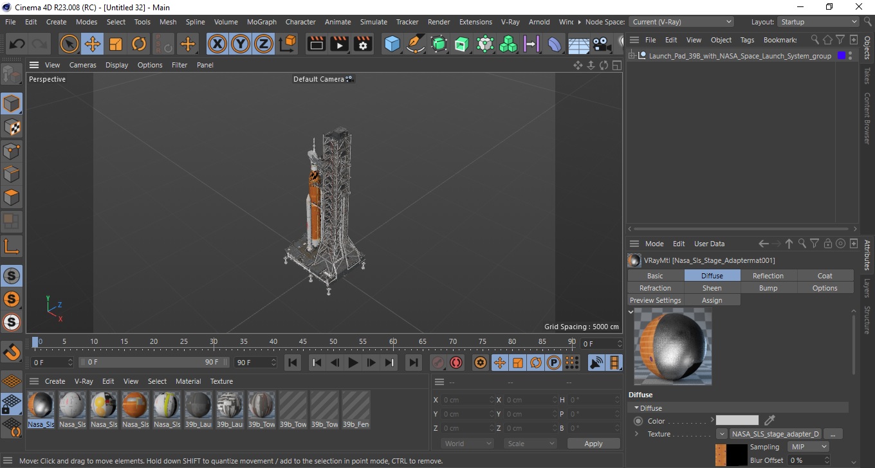Image resolution: width=875 pixels, height=468 pixels.
Task: Open the Coat tab
Action: [x=825, y=276]
